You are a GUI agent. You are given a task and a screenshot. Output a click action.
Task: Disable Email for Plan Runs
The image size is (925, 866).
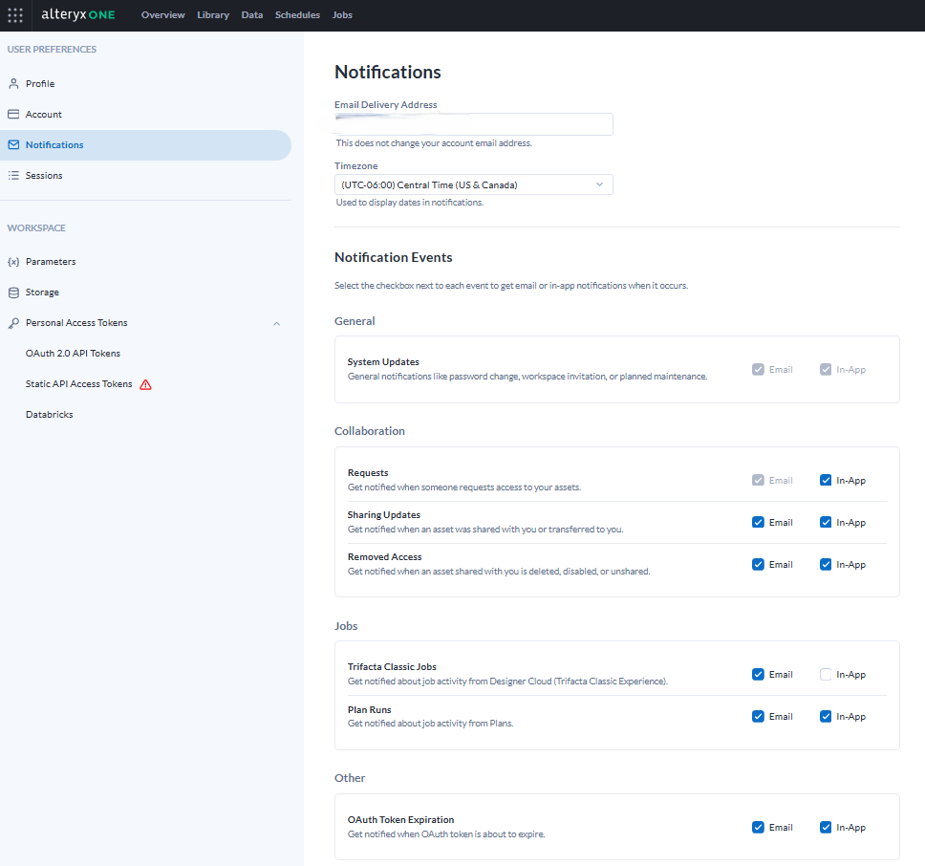[758, 717]
